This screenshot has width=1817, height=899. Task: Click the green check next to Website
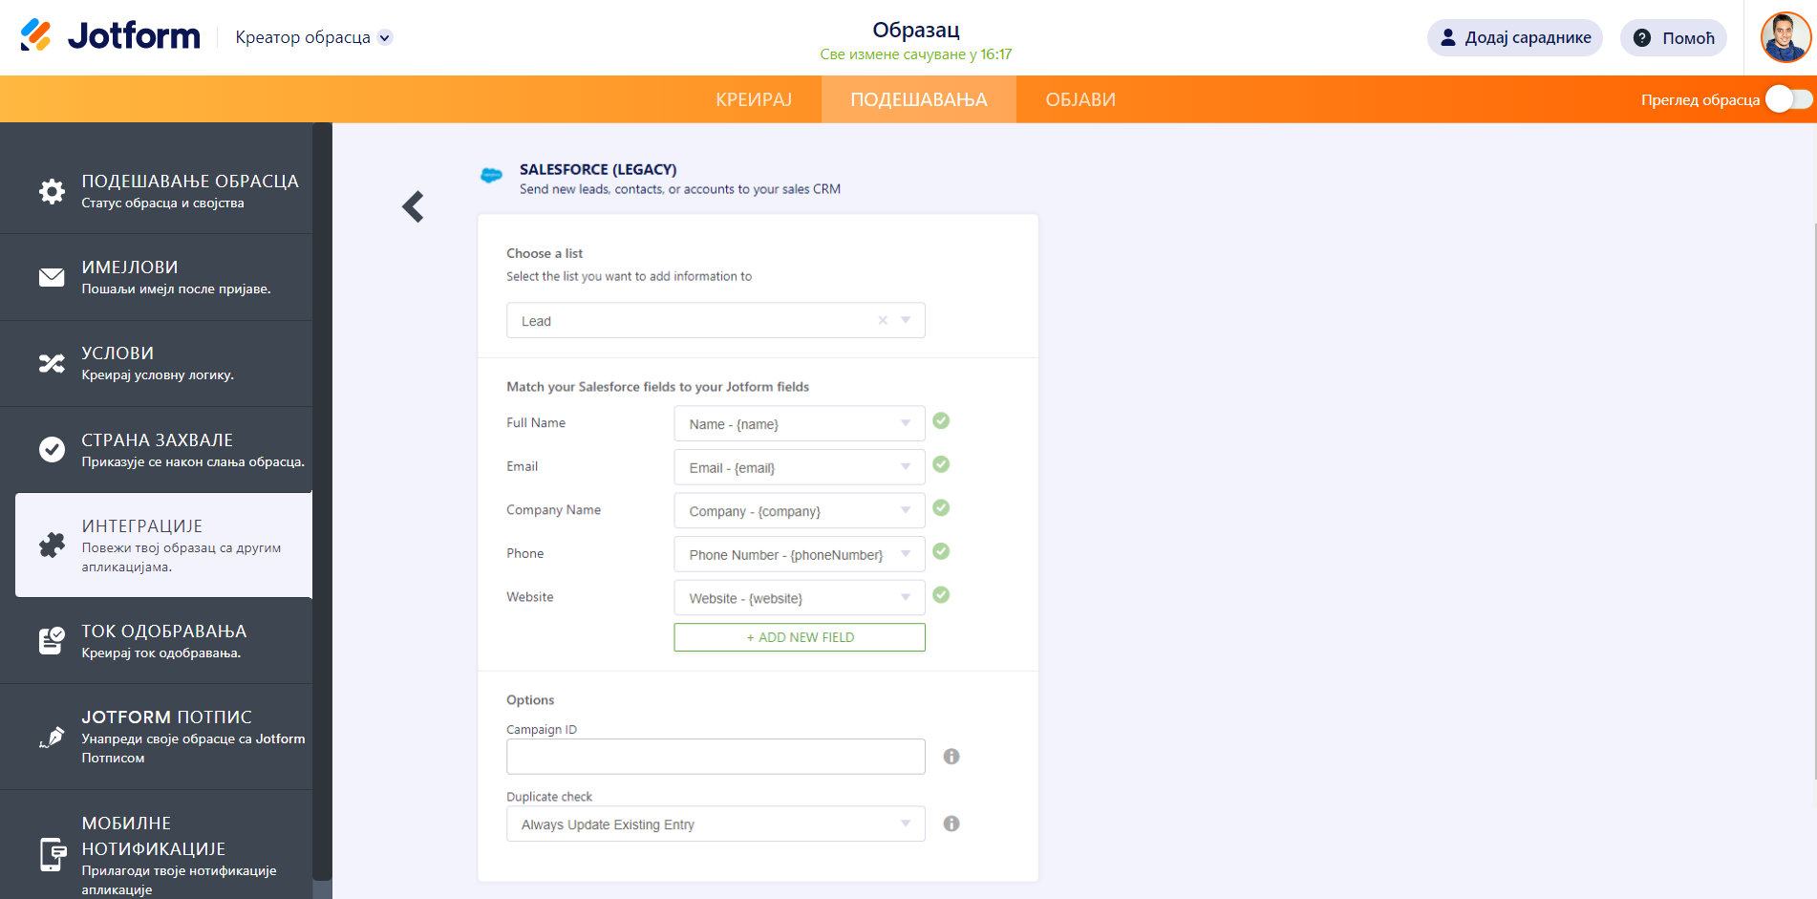pos(941,595)
